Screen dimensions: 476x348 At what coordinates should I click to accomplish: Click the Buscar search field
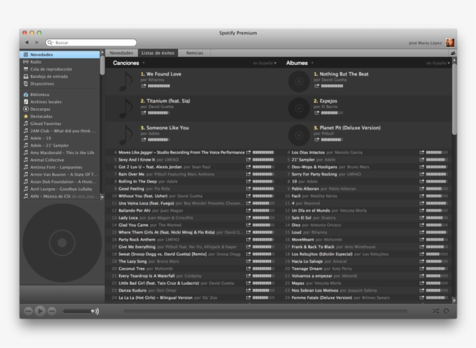(x=91, y=43)
